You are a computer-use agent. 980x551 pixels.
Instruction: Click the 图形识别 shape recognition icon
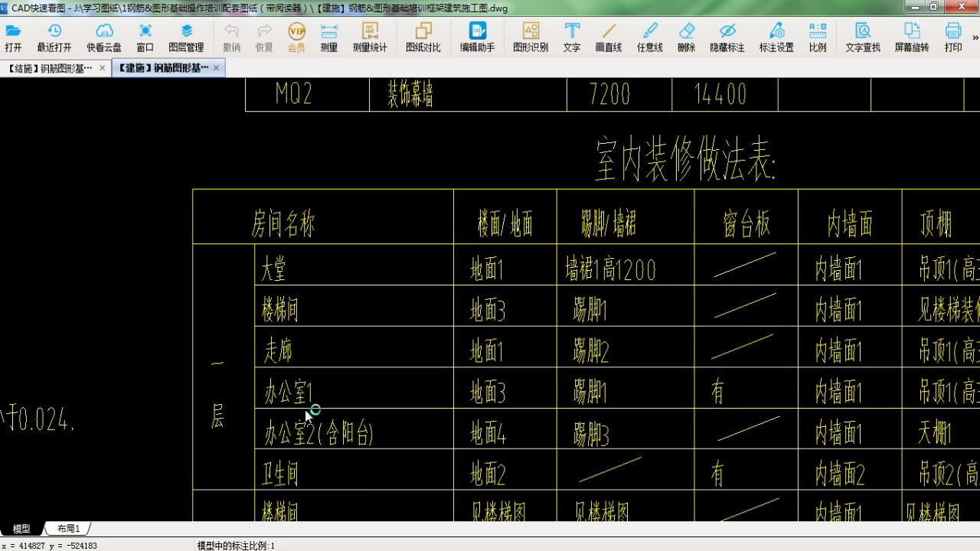click(x=531, y=37)
